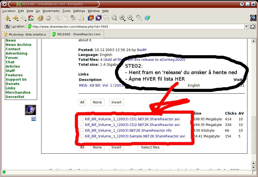Image resolution: width=258 pixels, height=177 pixels.
Task: Click the graph stats icon in sidebar
Action: [34, 119]
